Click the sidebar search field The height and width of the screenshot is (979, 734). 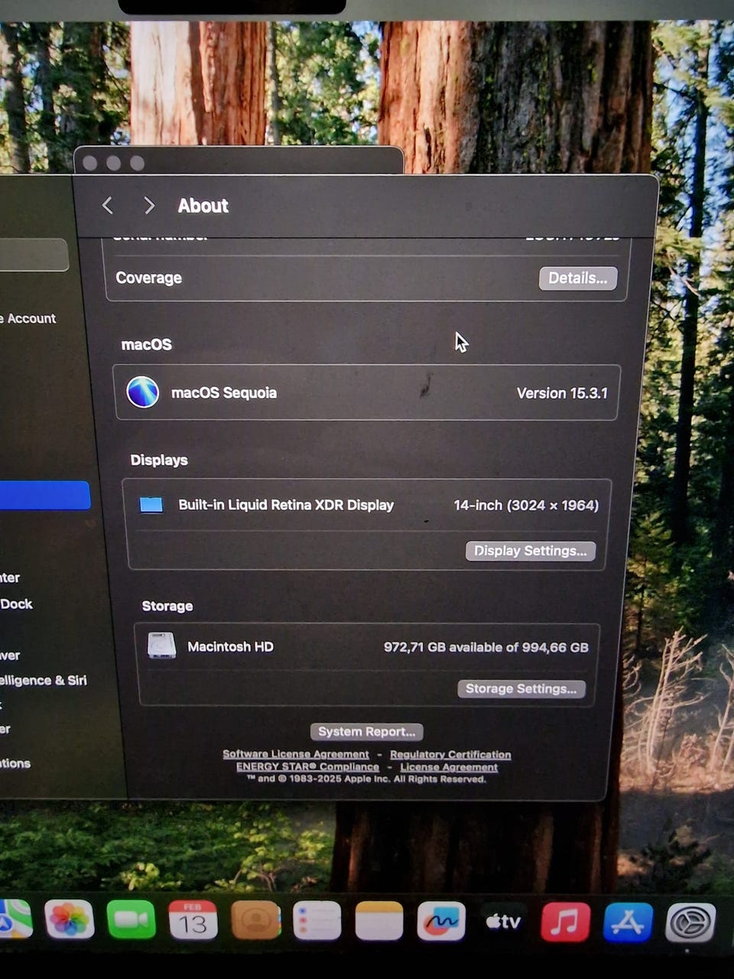coord(33,255)
